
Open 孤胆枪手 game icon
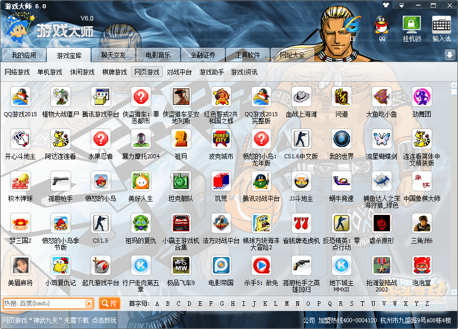click(60, 181)
